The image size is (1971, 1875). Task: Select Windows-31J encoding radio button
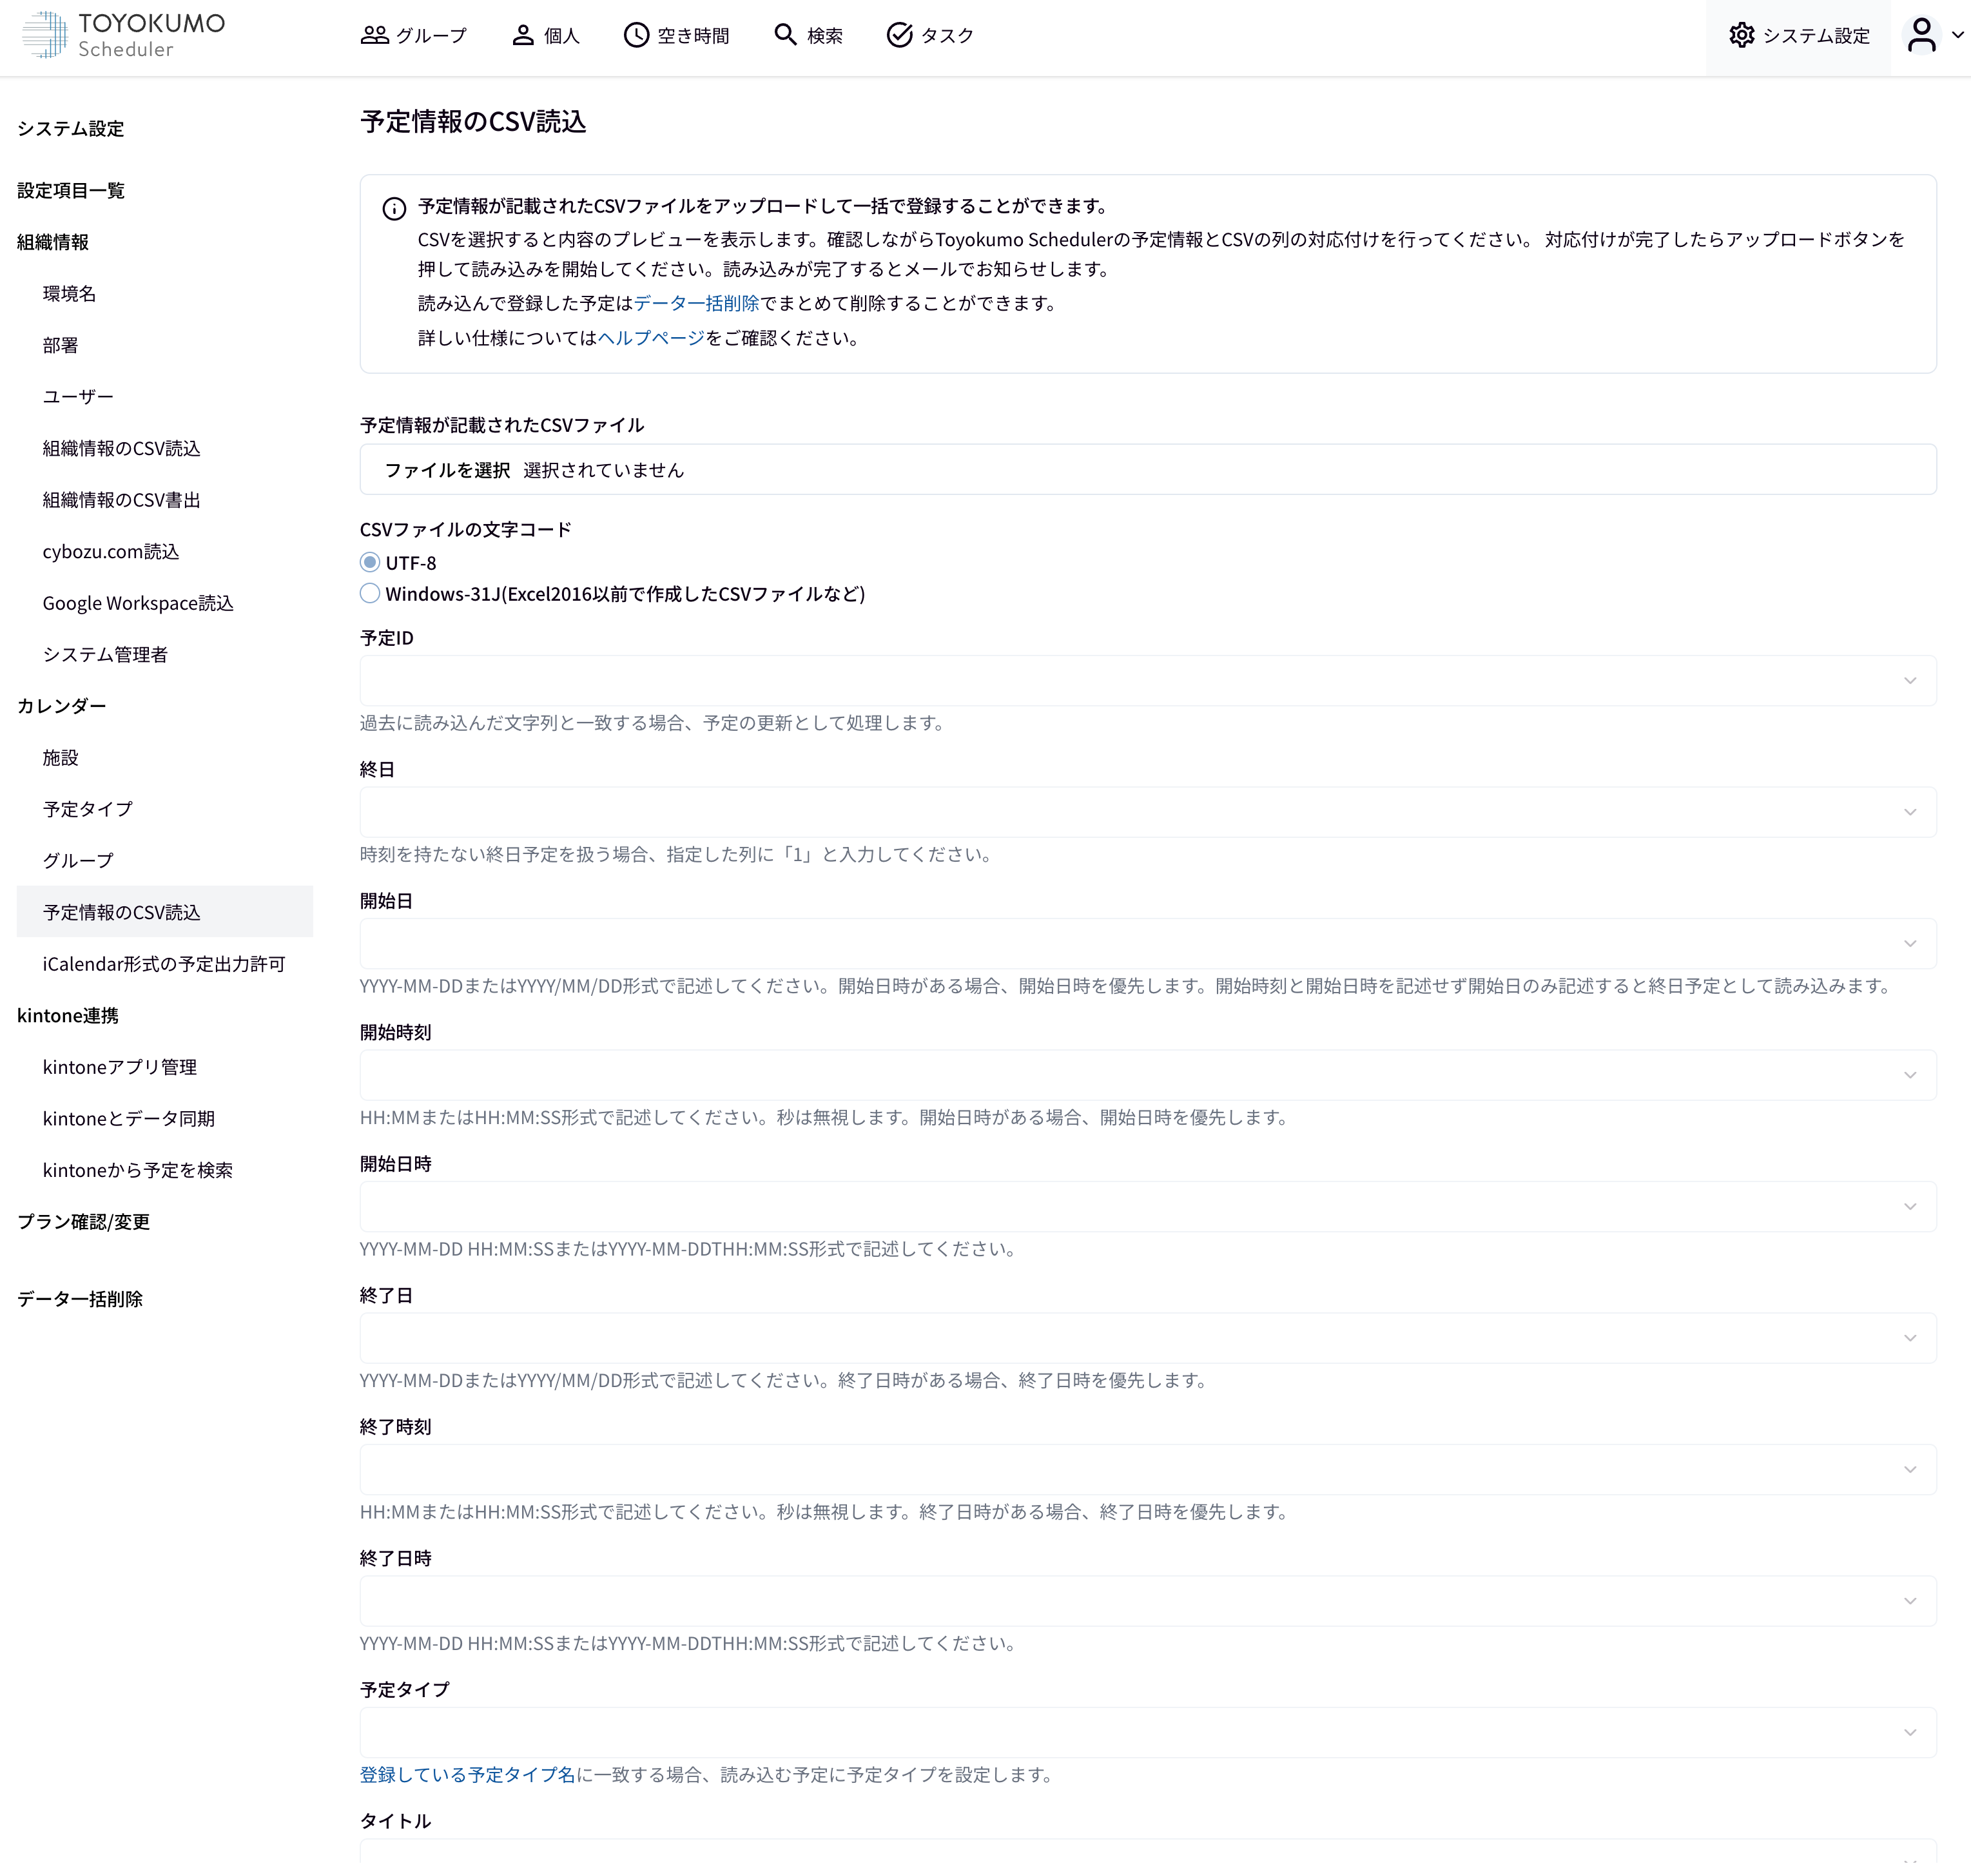(x=370, y=593)
